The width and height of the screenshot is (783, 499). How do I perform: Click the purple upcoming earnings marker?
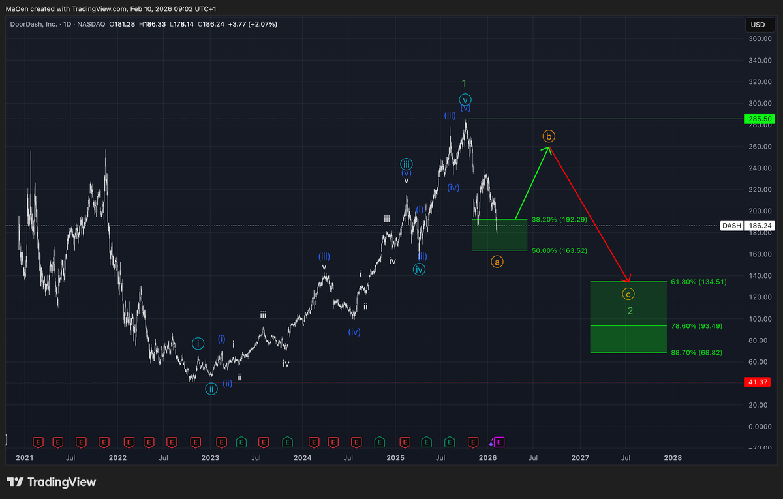pyautogui.click(x=499, y=442)
